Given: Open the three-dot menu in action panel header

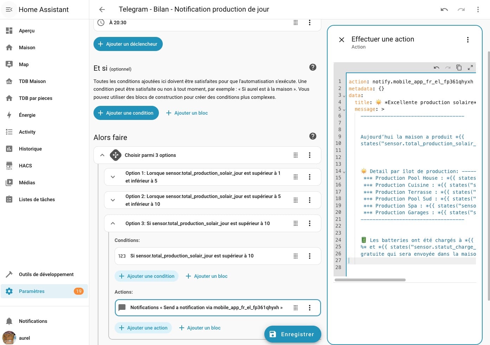Looking at the screenshot, I should (468, 40).
